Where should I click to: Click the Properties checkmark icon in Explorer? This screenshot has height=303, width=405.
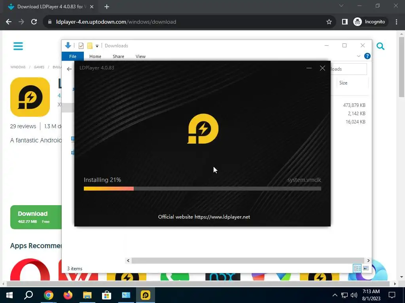81,46
